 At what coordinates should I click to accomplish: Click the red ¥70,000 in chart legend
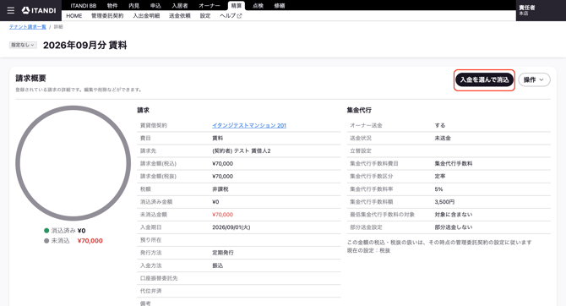pyautogui.click(x=90, y=241)
